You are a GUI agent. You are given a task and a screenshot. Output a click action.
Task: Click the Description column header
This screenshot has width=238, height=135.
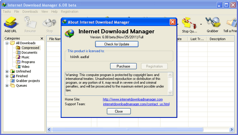coord(221,39)
